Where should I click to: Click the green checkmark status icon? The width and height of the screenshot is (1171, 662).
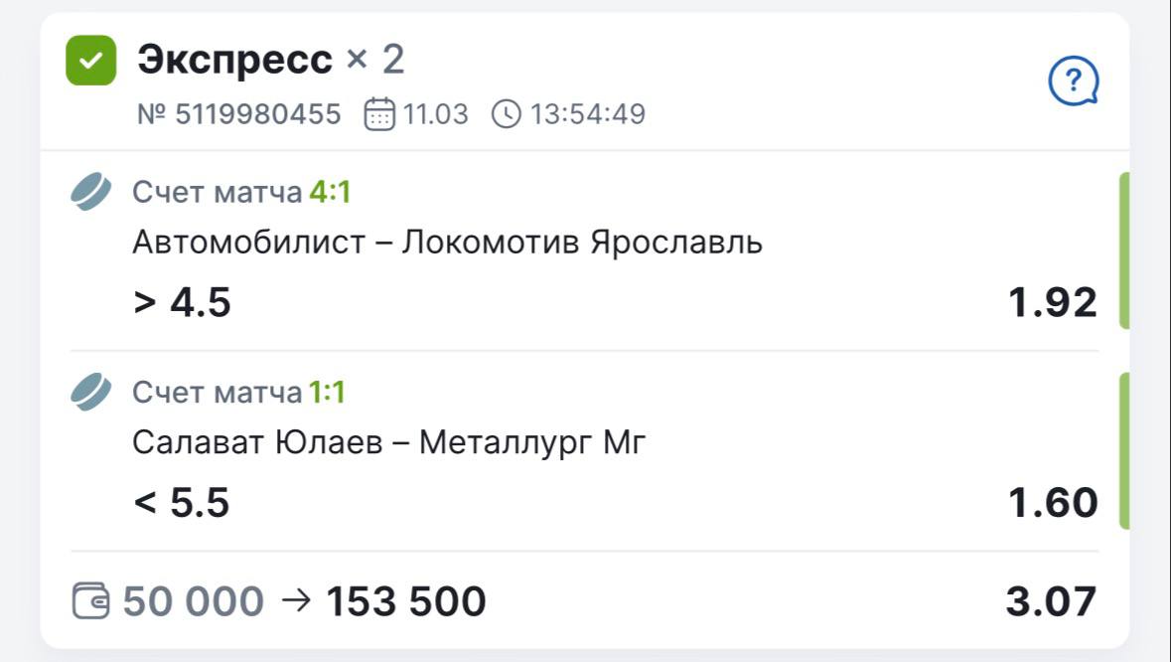pyautogui.click(x=91, y=61)
